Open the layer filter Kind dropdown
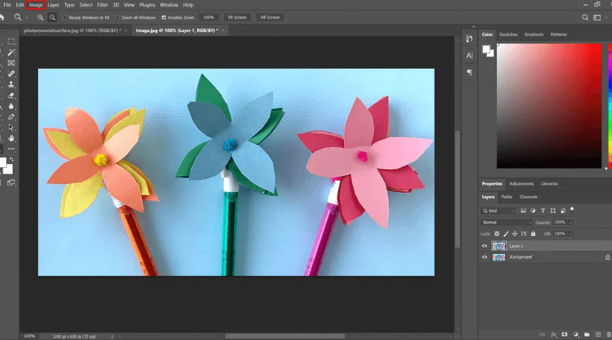Screen dimensions: 612x340 click(498, 211)
